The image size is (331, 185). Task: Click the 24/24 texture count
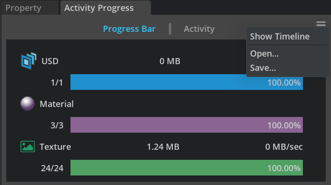point(52,168)
